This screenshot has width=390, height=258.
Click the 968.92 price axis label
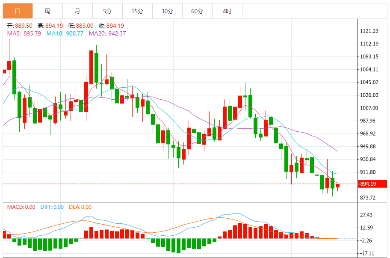pyautogui.click(x=368, y=133)
